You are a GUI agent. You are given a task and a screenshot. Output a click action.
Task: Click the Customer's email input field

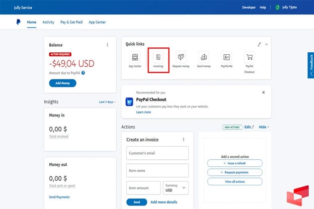[158, 153]
